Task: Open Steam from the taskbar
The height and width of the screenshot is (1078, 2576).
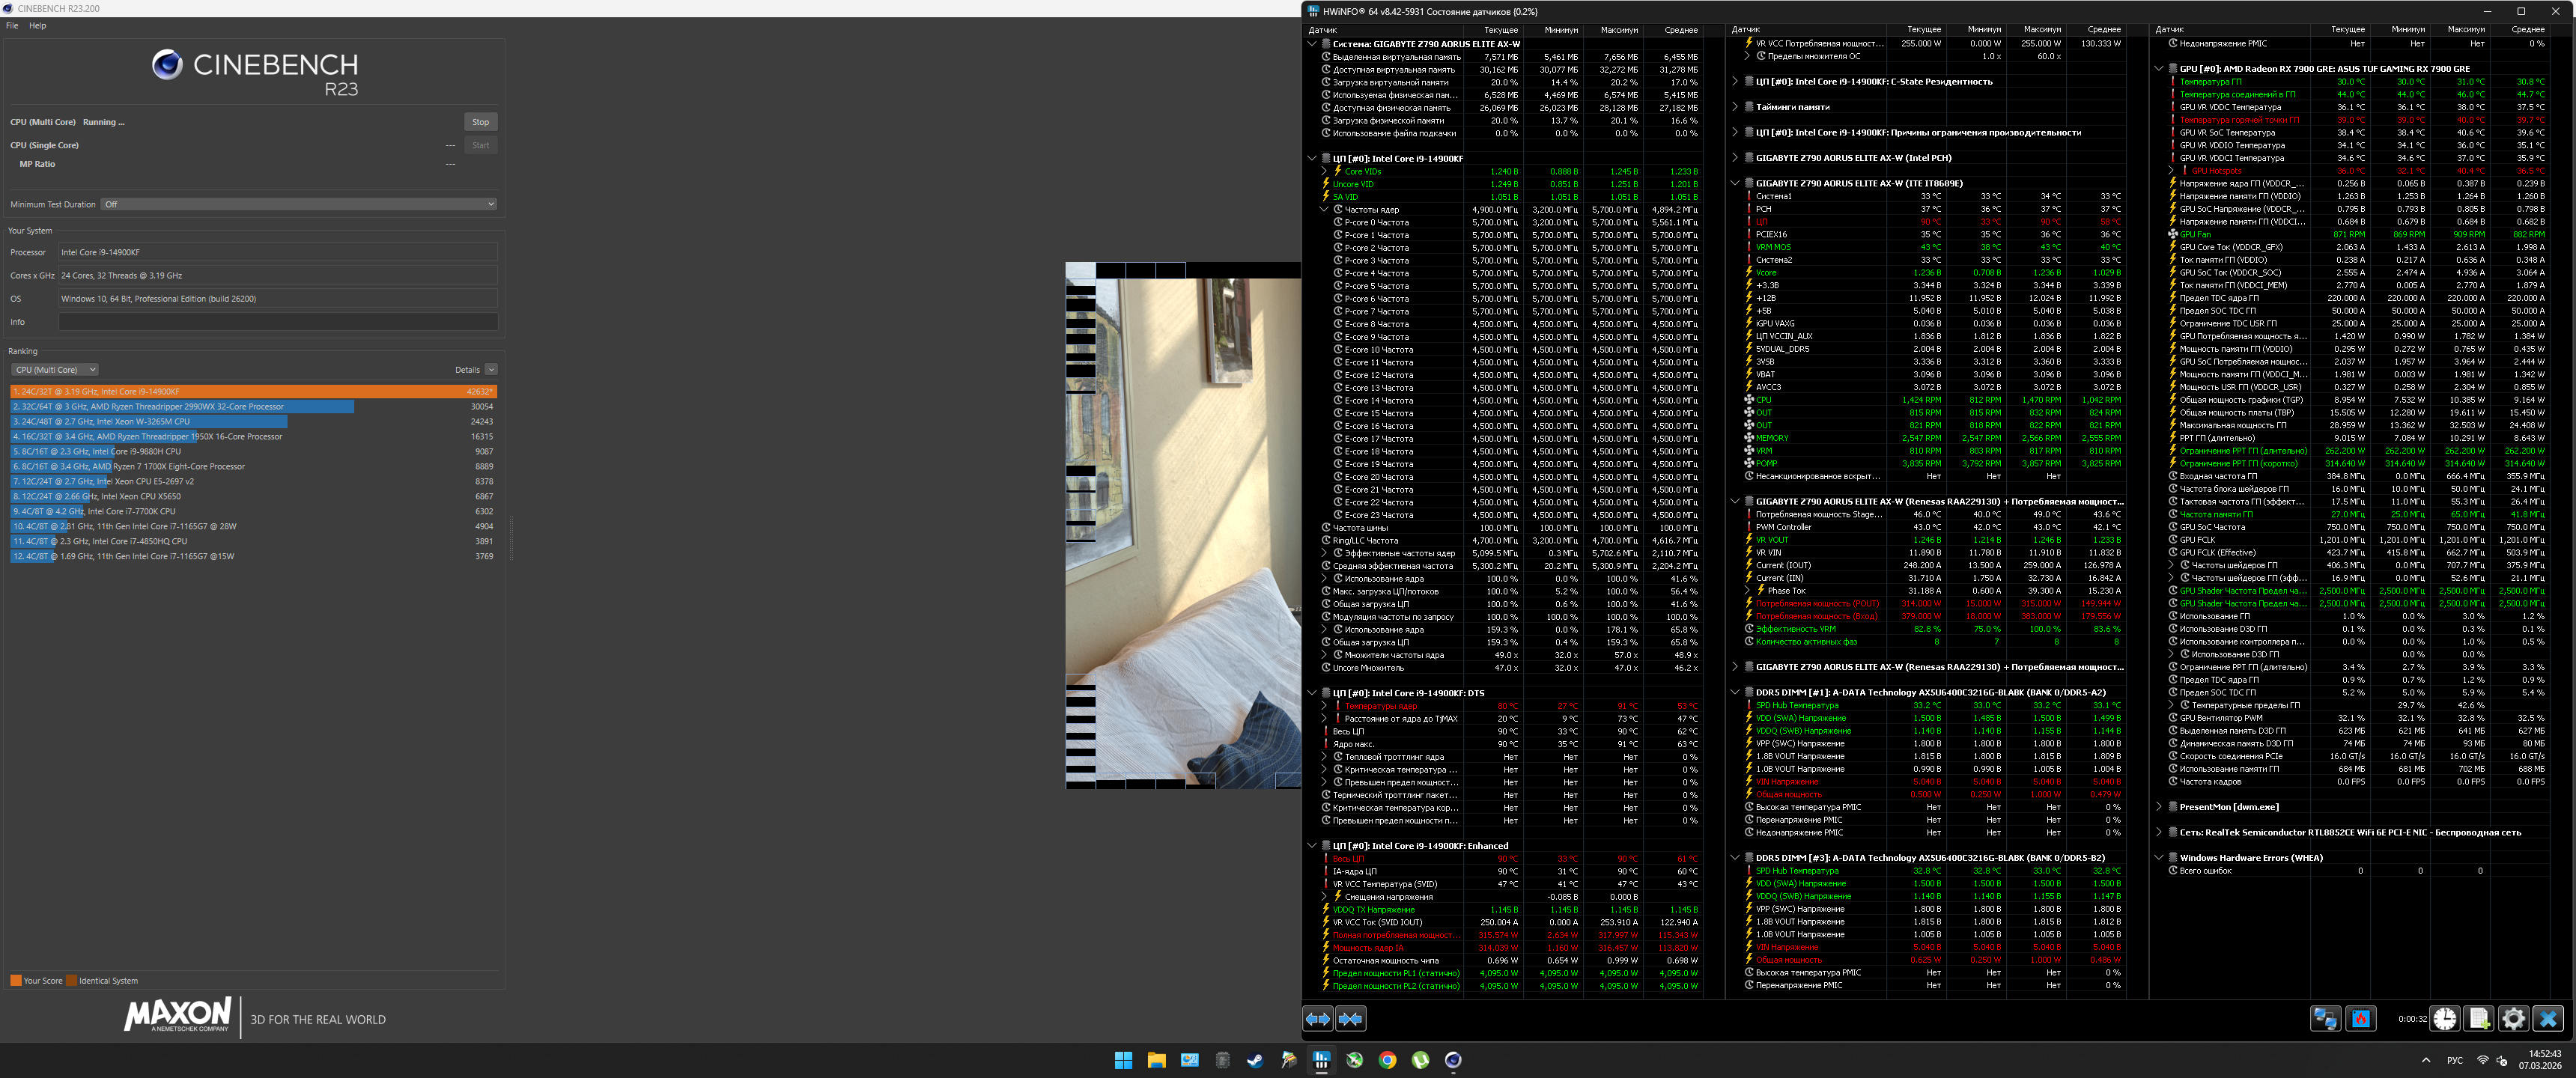Action: 1255,1060
